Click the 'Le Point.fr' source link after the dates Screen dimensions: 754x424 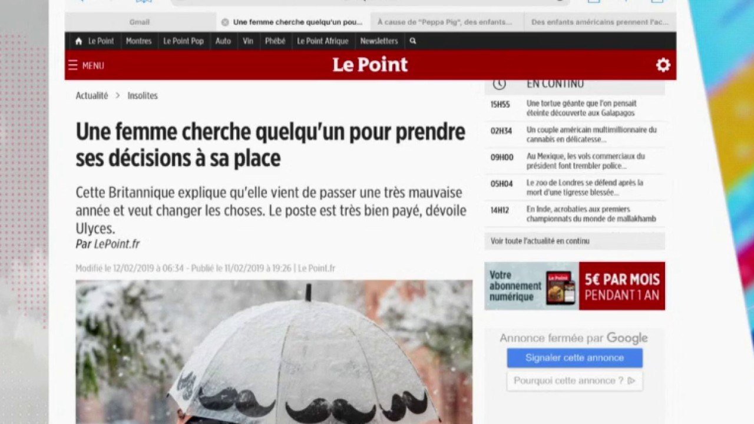[x=316, y=269]
